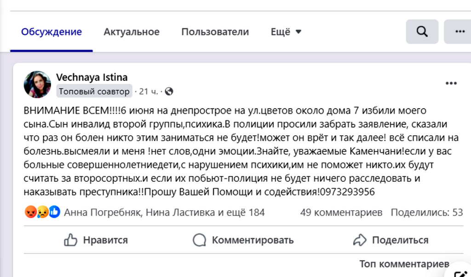Screen dimensions: 471x277
Task: Open the Топ комментариев sort selector
Action: pos(404,264)
